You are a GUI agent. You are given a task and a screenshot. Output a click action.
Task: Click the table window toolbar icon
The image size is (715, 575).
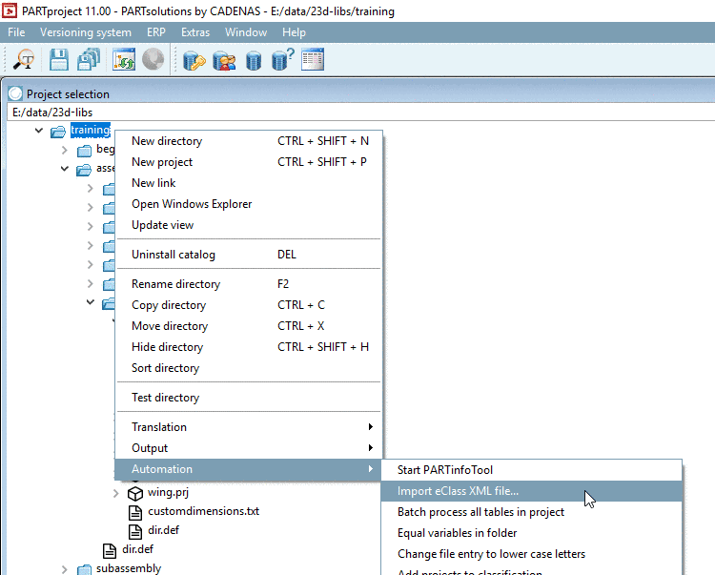(x=313, y=59)
